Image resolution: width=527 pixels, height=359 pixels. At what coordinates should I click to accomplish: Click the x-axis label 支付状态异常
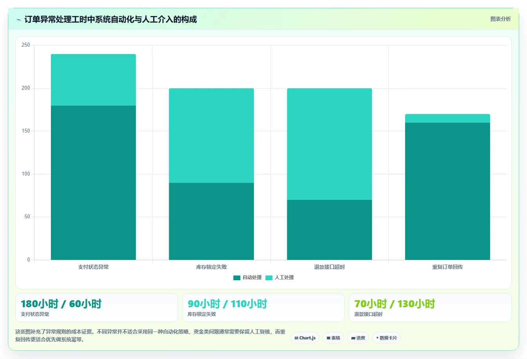(x=93, y=267)
